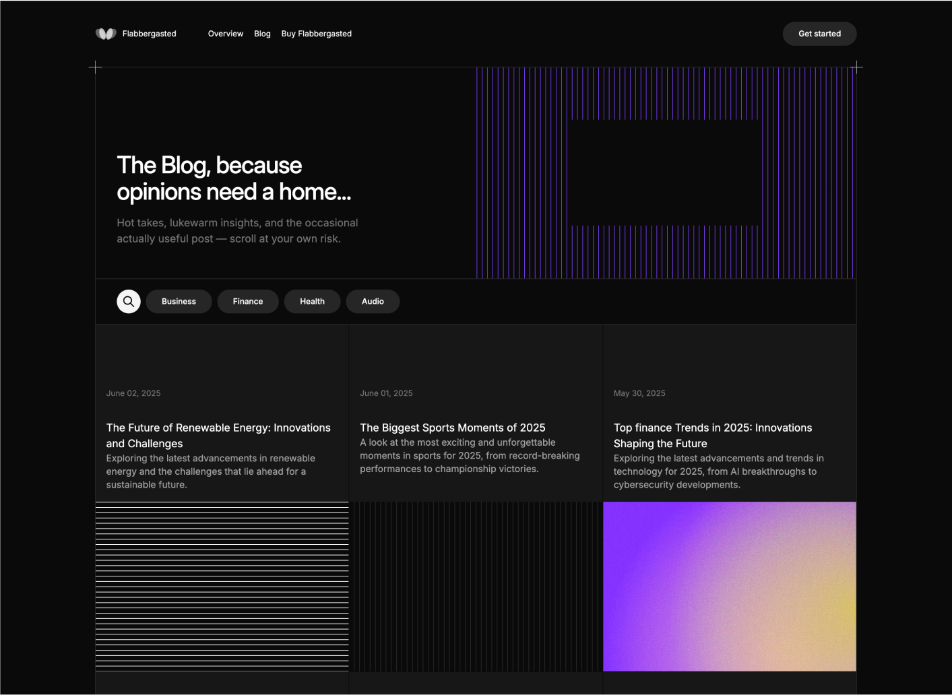Image resolution: width=952 pixels, height=695 pixels.
Task: Click the May 30, 2025 date
Action: coord(639,393)
